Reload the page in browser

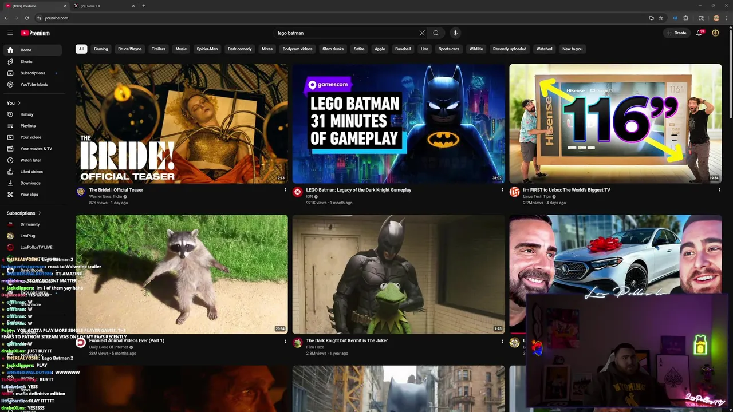(x=26, y=18)
